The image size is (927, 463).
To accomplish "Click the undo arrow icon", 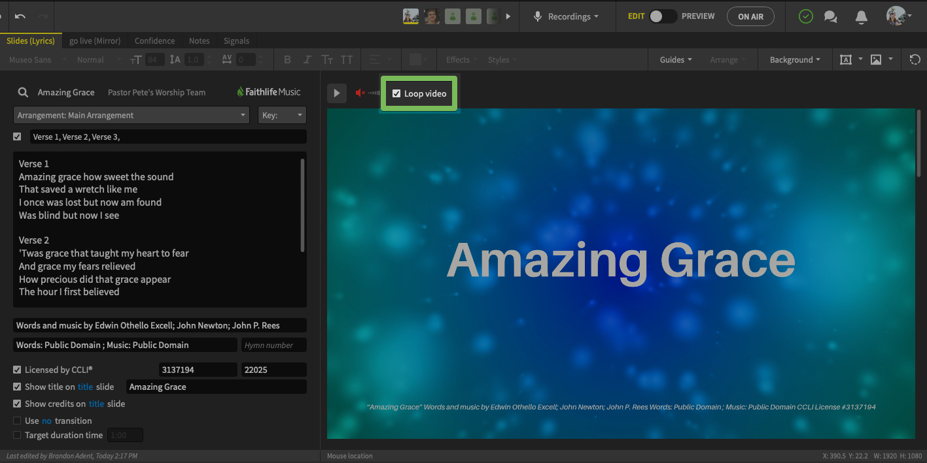I will 20,16.
